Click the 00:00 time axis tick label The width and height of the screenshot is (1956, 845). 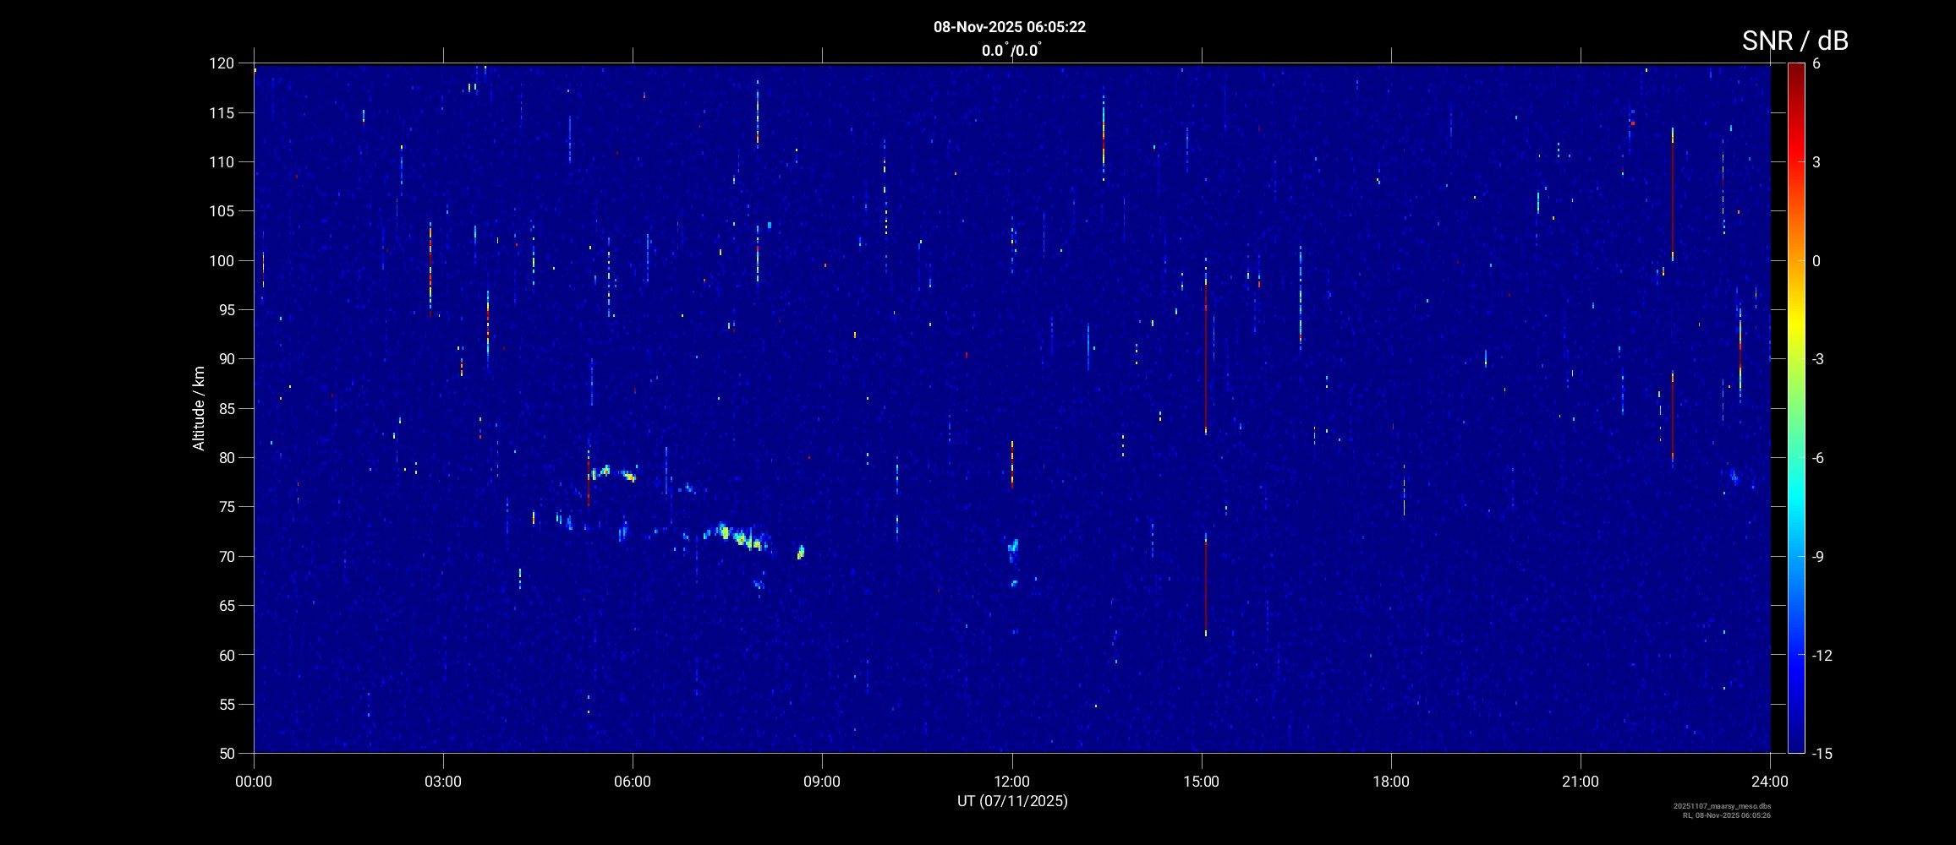point(254,782)
